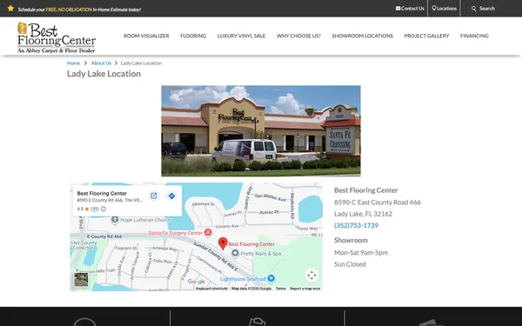The height and width of the screenshot is (326, 522).
Task: Select Lighthouse Seafood map marker
Action: pyautogui.click(x=271, y=278)
